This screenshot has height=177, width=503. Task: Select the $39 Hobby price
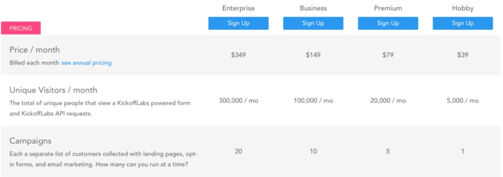point(463,55)
